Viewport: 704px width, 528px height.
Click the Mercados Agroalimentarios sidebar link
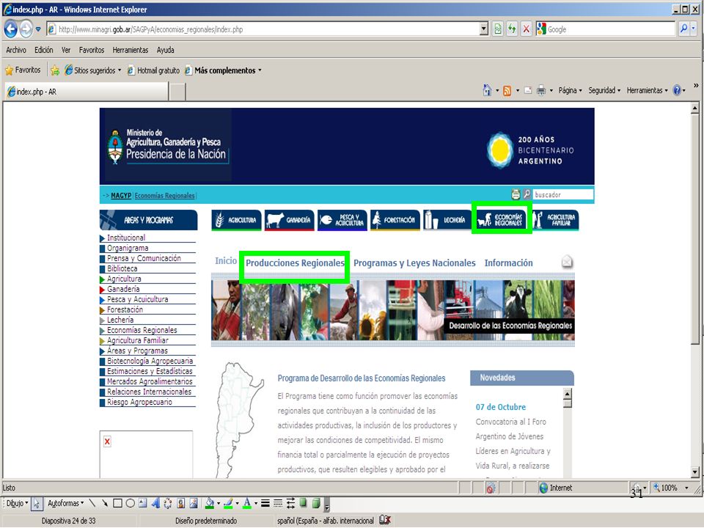click(x=150, y=381)
